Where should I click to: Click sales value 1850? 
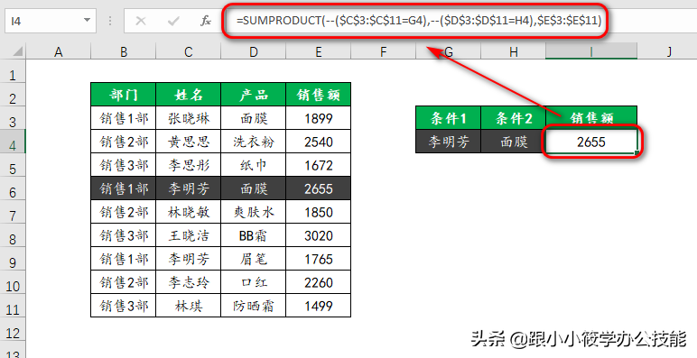pos(319,212)
